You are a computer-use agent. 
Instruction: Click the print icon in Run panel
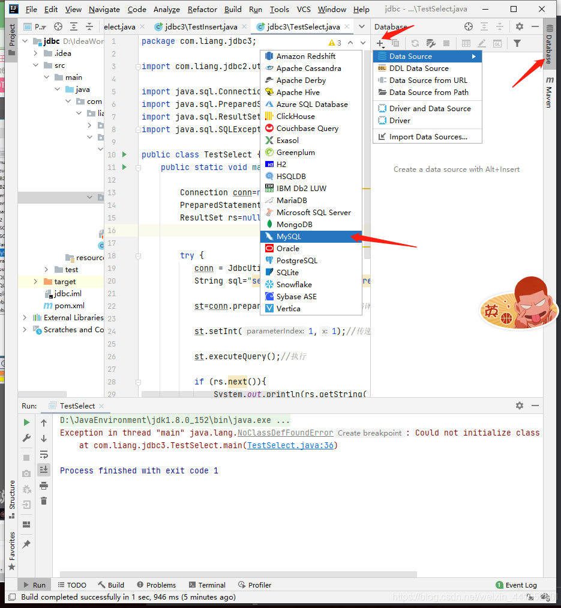coord(44,485)
